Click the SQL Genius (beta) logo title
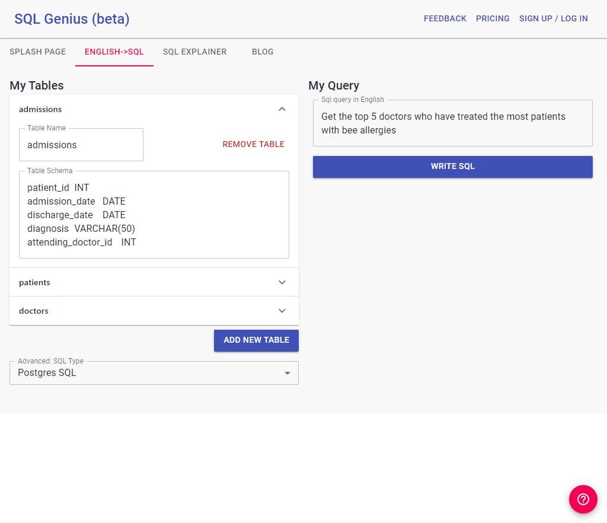The height and width of the screenshot is (523, 607). [x=72, y=18]
